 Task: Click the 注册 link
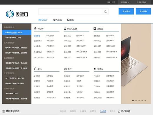[113, 2]
